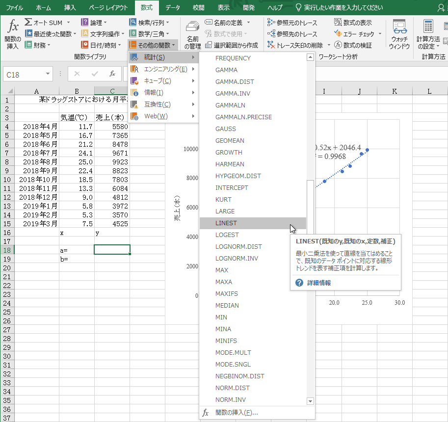The height and width of the screenshot is (422, 448).
Task: Click the formula bar fx insert function icon
Action: click(112, 74)
